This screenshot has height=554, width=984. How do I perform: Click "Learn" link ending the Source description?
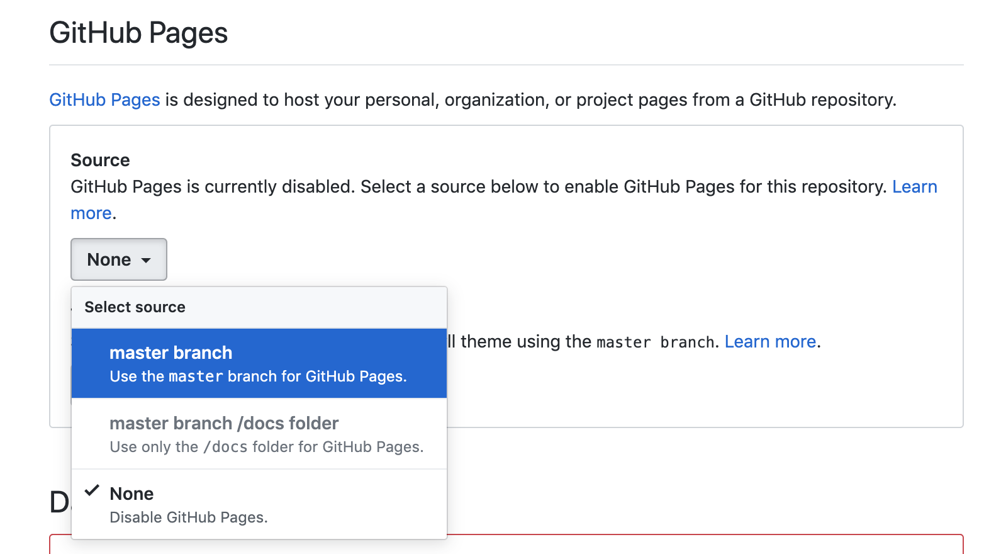(914, 186)
